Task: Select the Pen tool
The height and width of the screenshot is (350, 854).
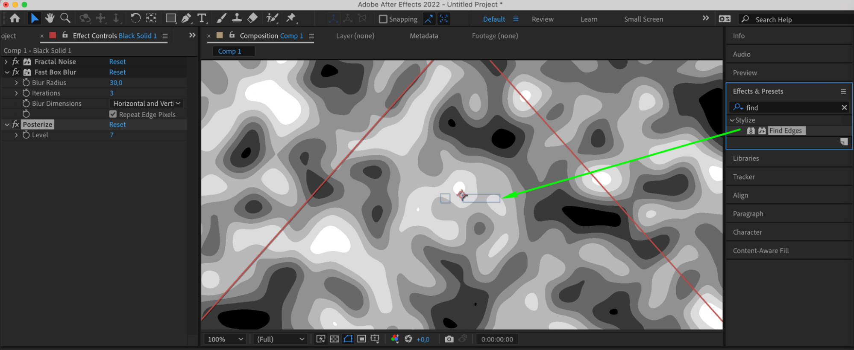Action: tap(186, 18)
